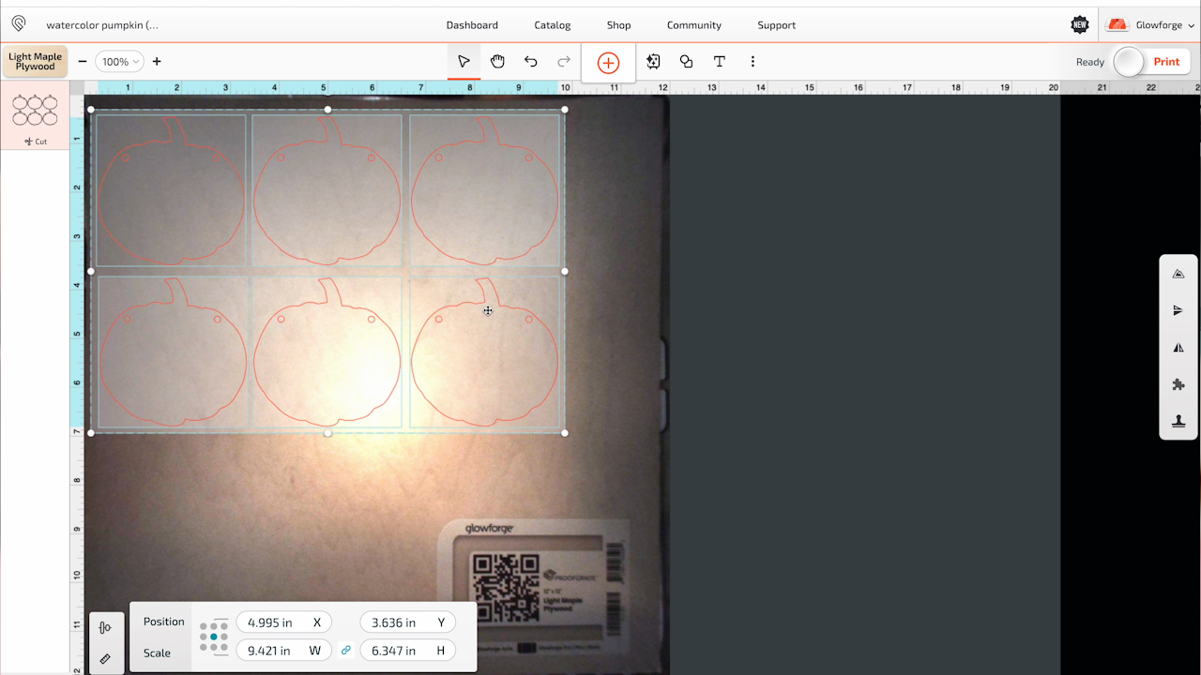Select the pumpkins step thumbnail in left panel
Screen dimensions: 1201x675
(35, 110)
